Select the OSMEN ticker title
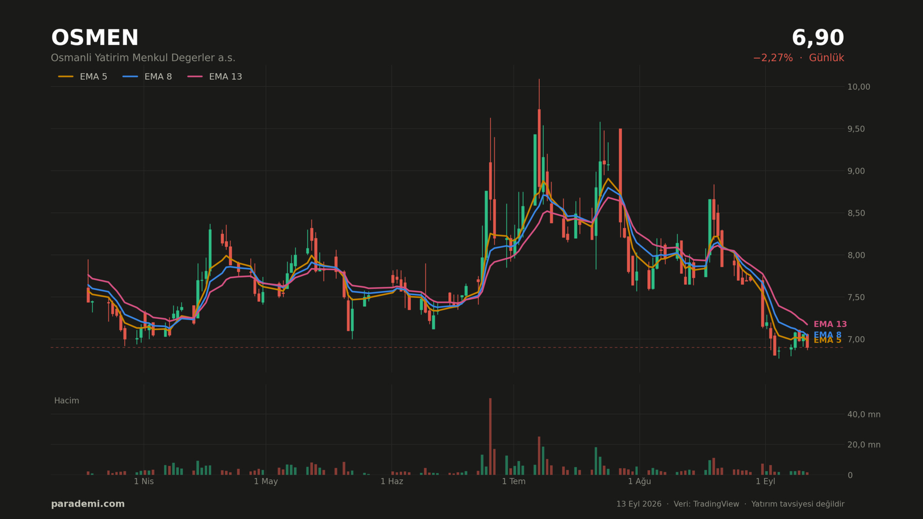Viewport: 923px width, 519px height. [95, 38]
